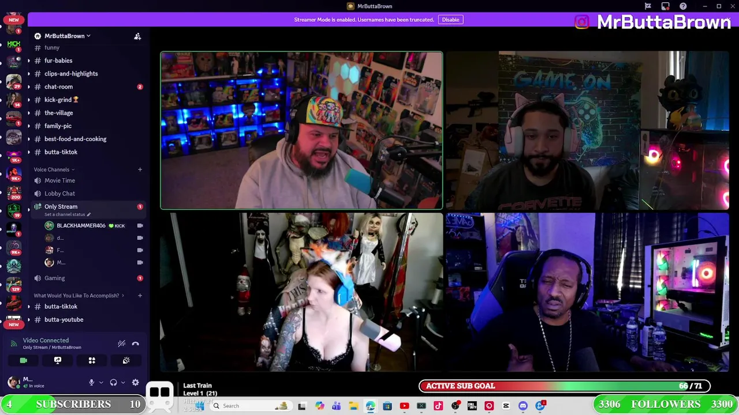
Task: Click the Video Connected status text
Action: 46,341
